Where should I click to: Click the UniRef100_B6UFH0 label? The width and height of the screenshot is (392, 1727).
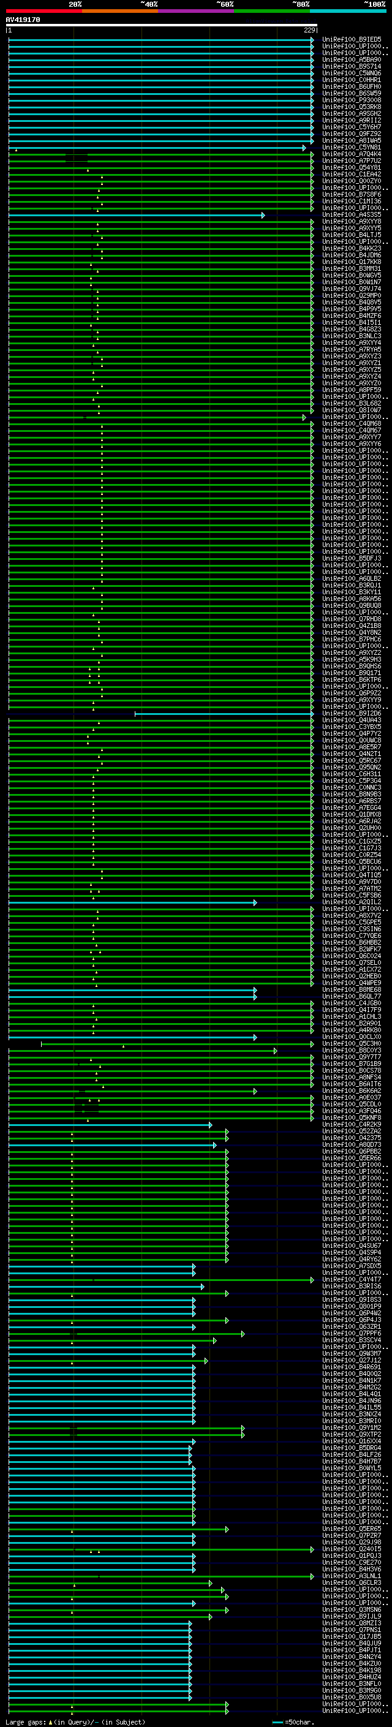click(x=352, y=86)
